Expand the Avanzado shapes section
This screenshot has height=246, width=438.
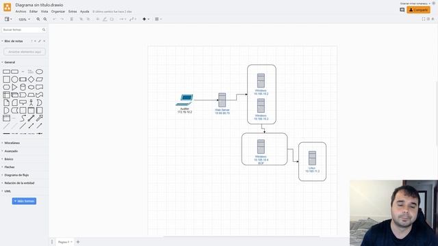tap(11, 151)
